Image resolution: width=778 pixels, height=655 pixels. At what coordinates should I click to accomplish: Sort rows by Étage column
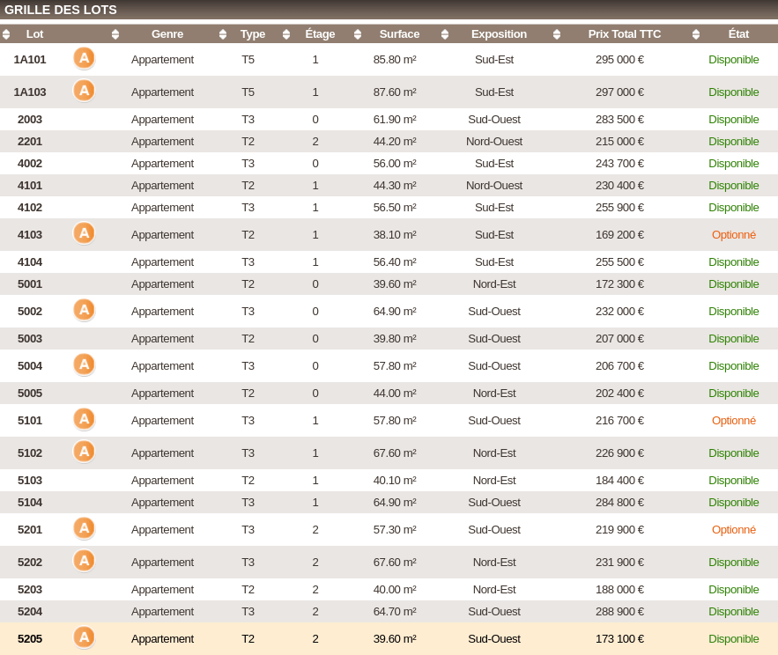coord(320,34)
